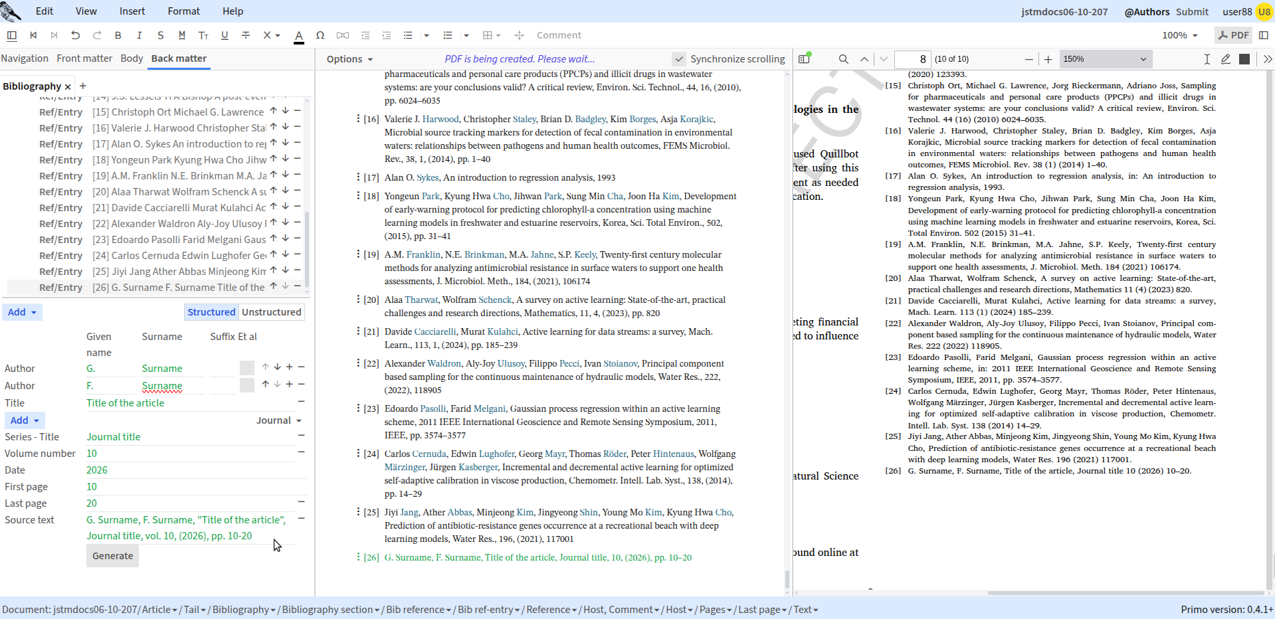
Task: Click the Submit link
Action: tap(1192, 12)
